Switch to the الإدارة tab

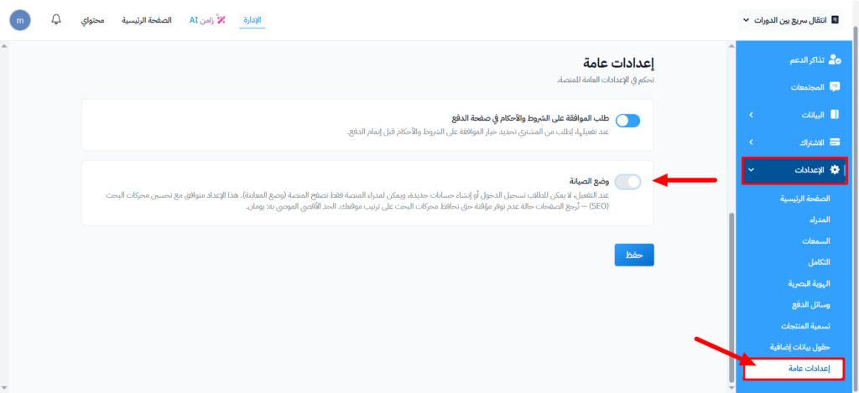tap(252, 19)
